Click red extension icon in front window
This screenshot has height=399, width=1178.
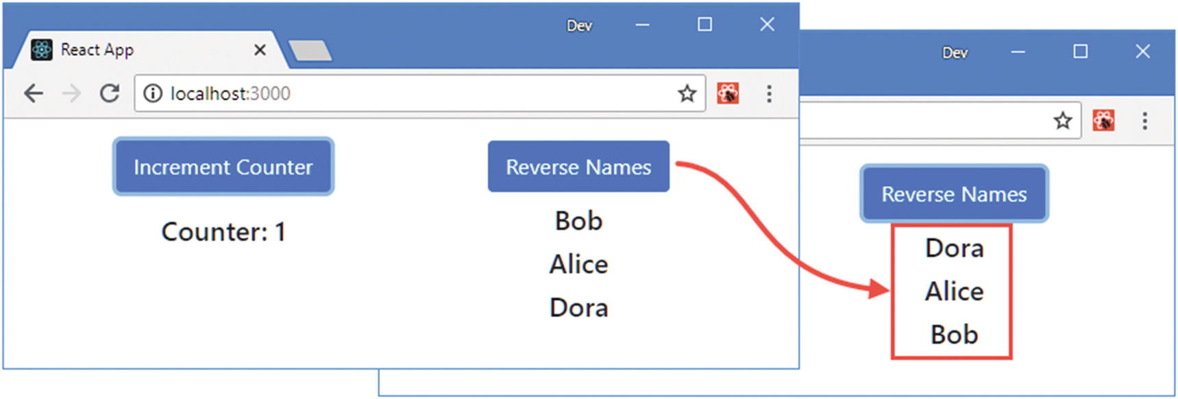click(x=728, y=93)
